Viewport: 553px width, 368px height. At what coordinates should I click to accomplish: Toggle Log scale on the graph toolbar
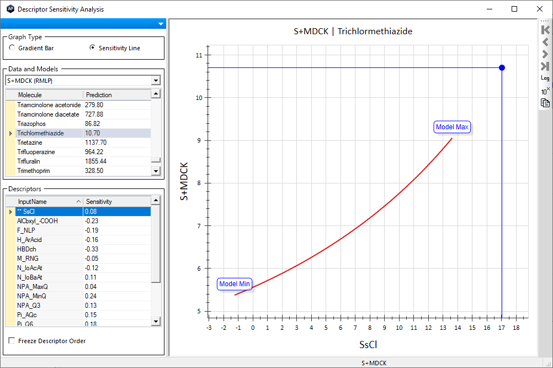tap(545, 78)
